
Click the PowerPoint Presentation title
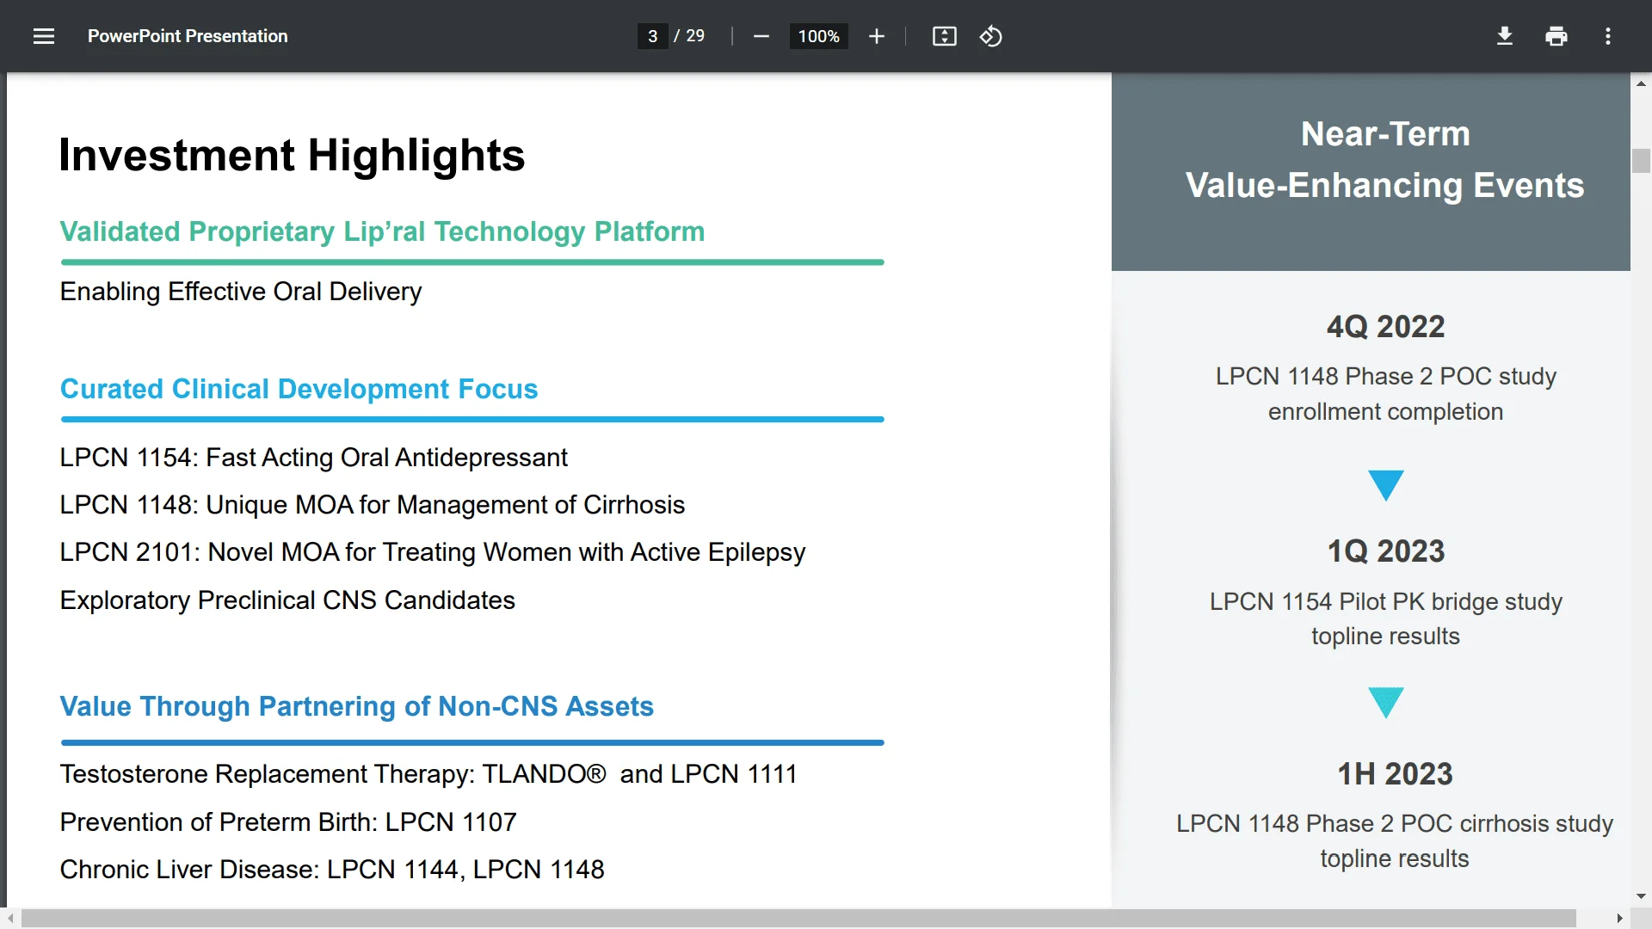188,36
